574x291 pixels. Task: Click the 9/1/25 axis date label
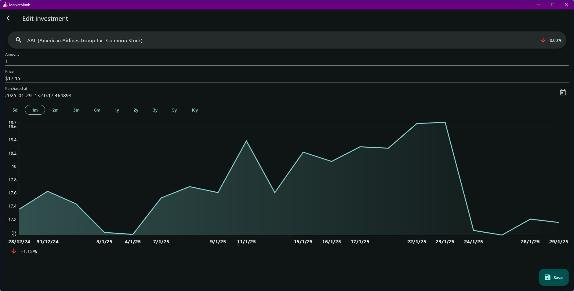(x=218, y=241)
